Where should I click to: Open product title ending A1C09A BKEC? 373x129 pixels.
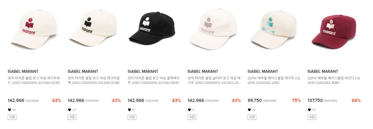tap(154, 80)
